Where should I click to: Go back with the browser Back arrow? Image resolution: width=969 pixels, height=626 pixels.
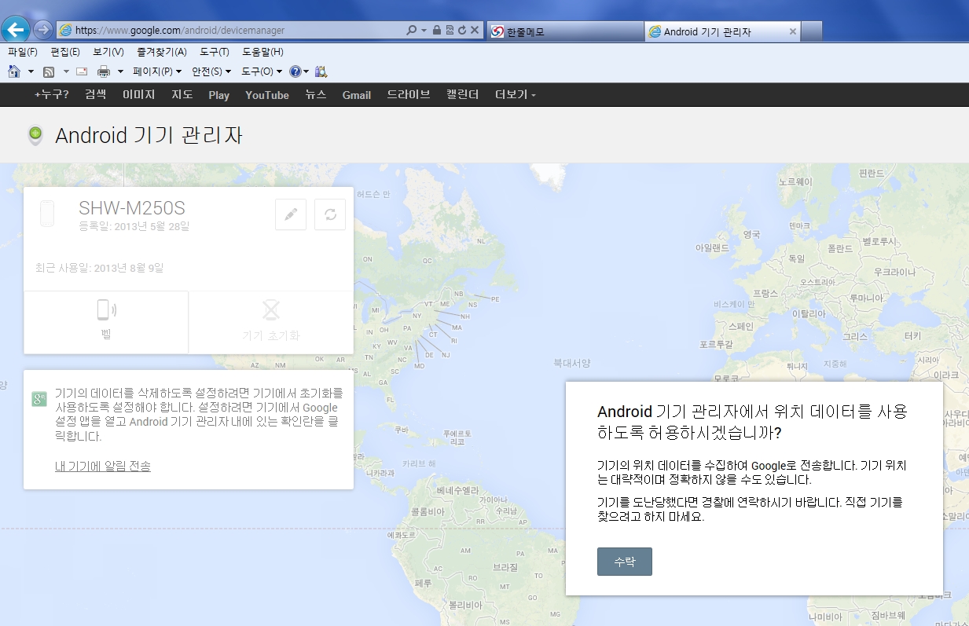point(16,30)
